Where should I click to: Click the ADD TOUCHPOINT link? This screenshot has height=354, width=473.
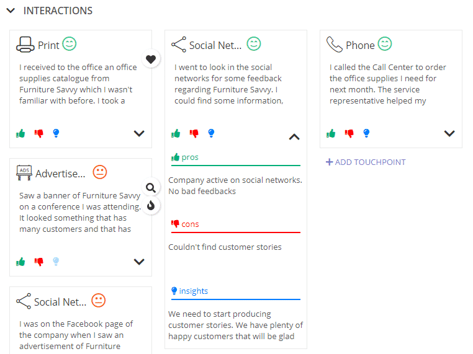(x=366, y=162)
